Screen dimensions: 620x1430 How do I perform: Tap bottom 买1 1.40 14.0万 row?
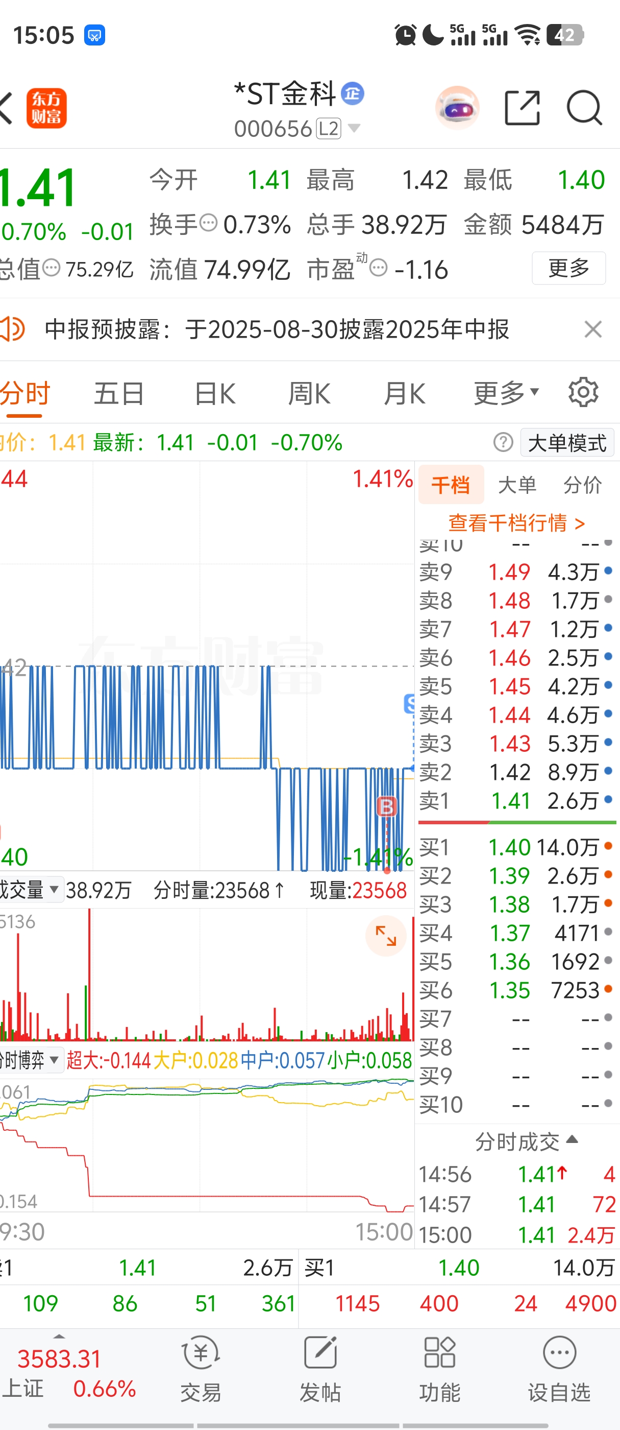pos(460,1268)
